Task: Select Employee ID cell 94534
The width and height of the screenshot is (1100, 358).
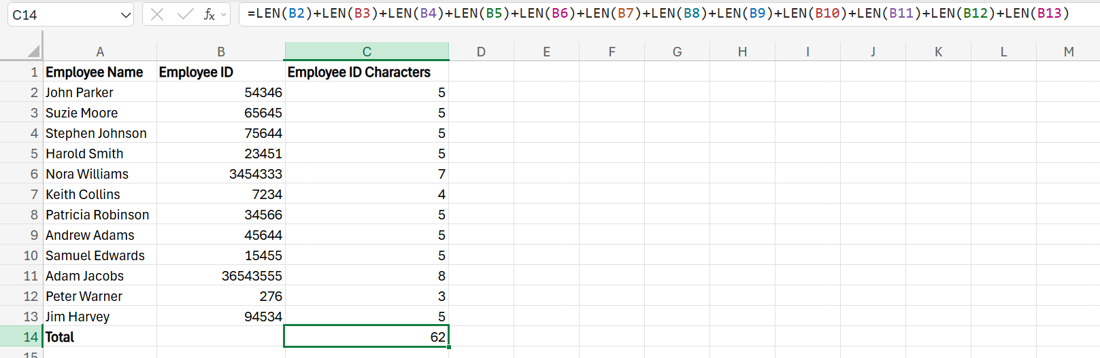Action: click(x=221, y=317)
